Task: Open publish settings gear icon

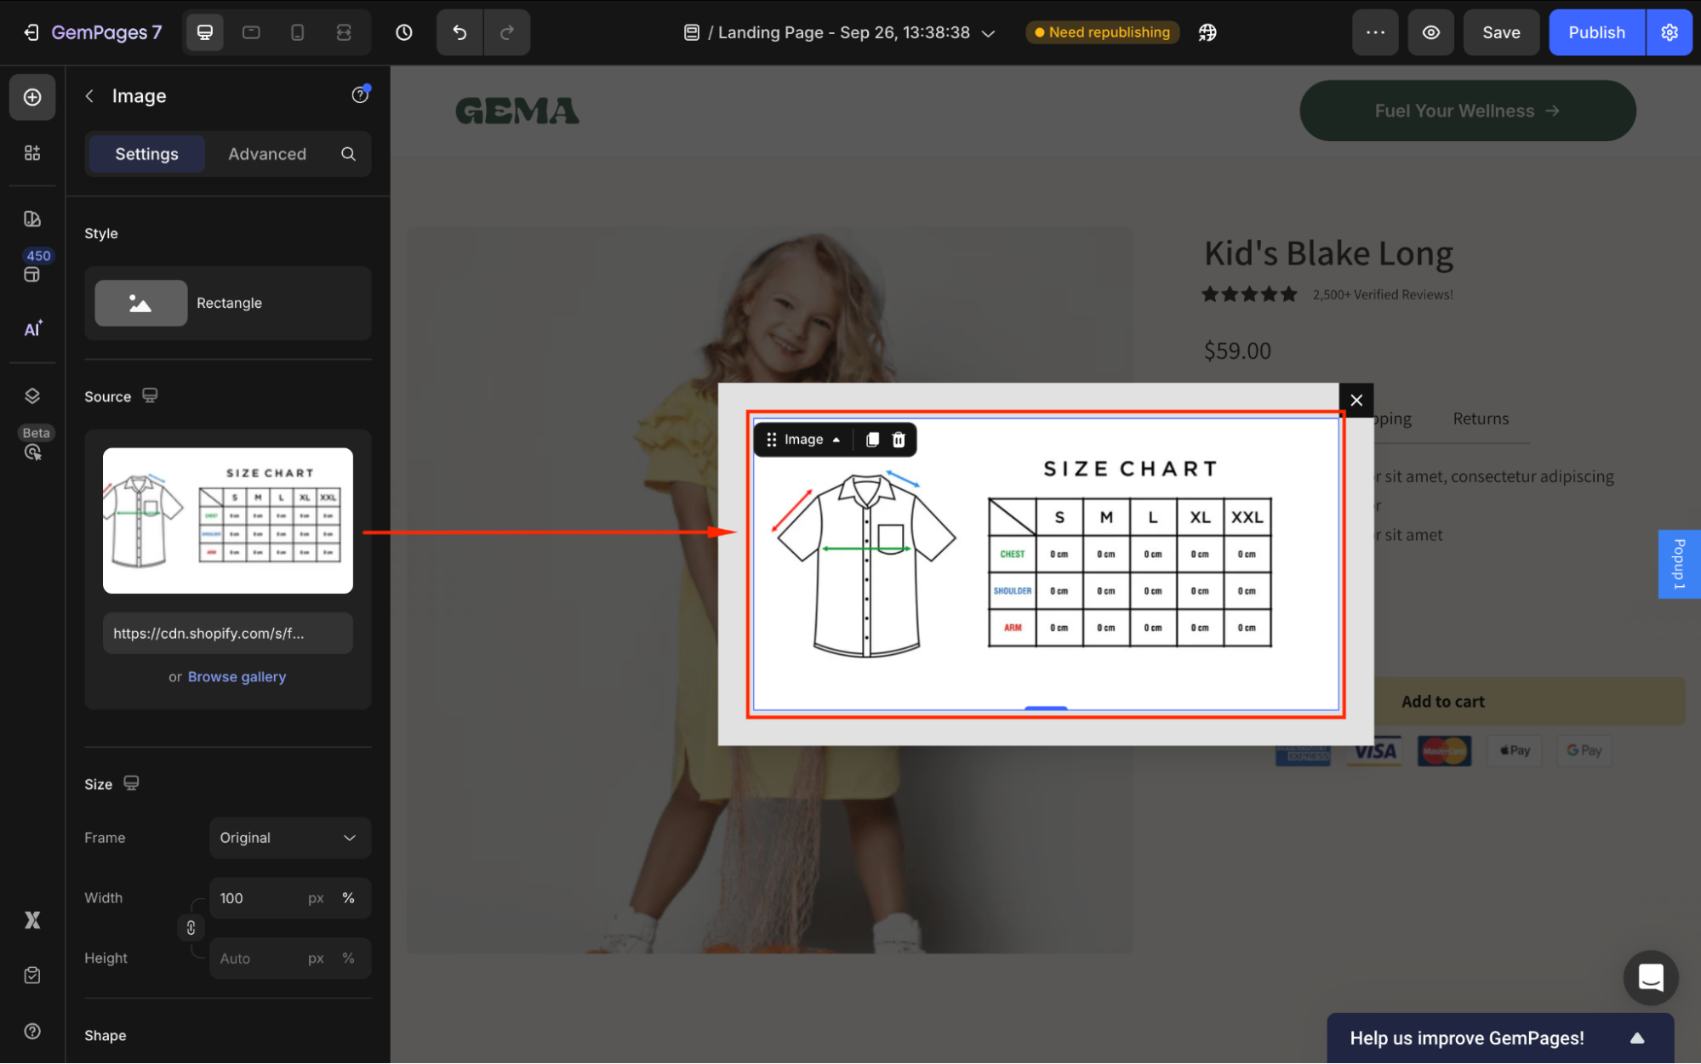Action: point(1670,32)
